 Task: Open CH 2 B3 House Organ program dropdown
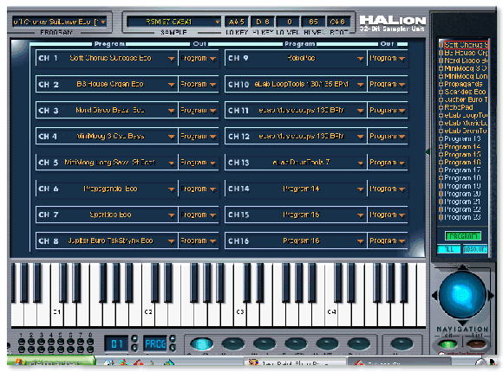172,85
